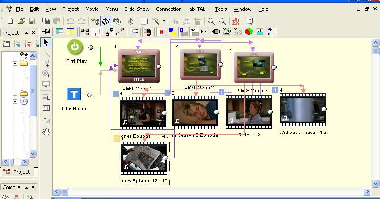Collapse the Compile panel with up arrow

pyautogui.click(x=26, y=188)
